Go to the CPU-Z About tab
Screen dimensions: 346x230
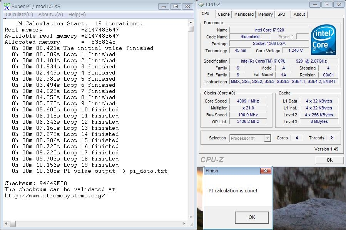coord(299,14)
